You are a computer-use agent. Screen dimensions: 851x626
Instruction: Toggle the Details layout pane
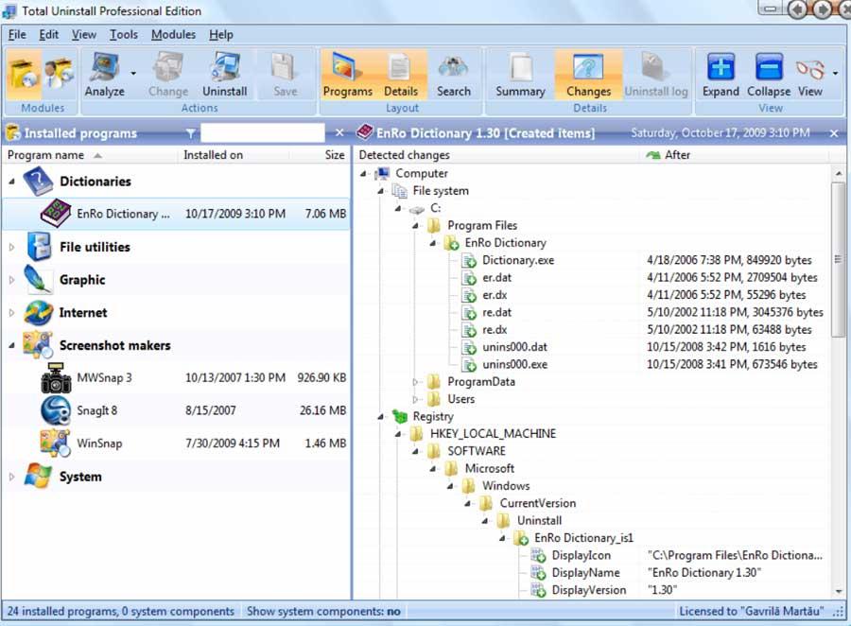[401, 75]
